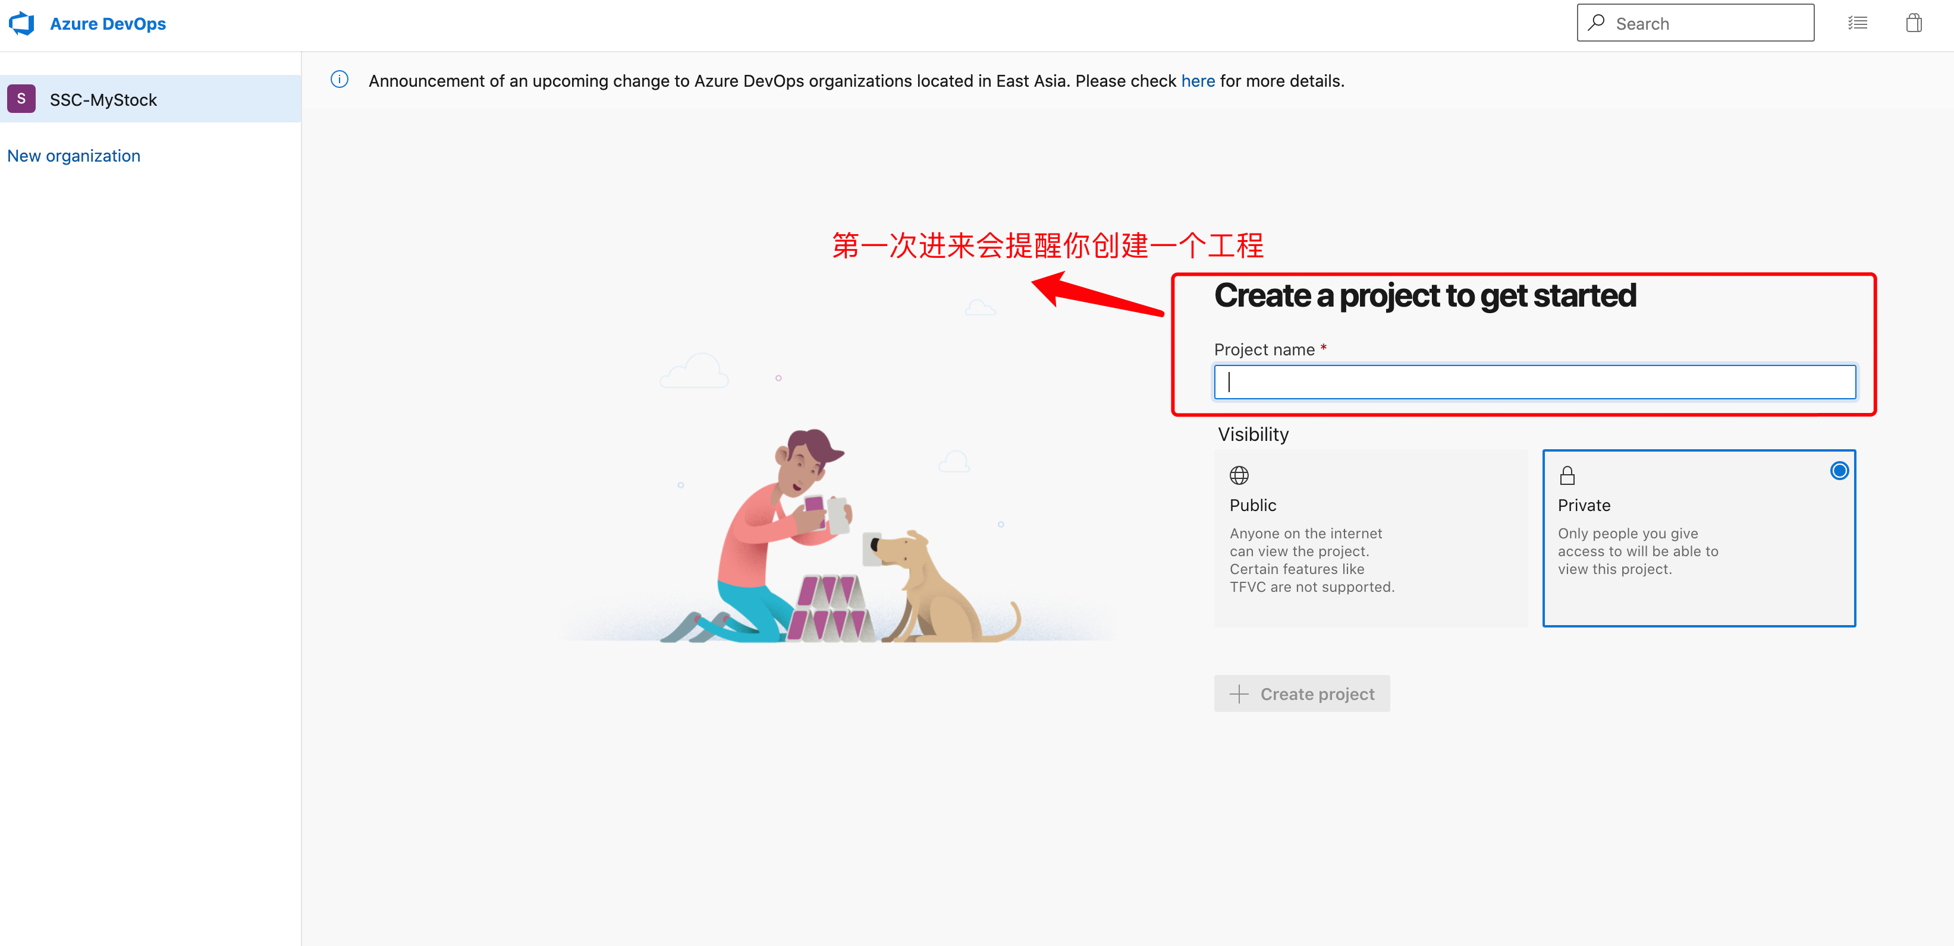Open the work items list icon
The height and width of the screenshot is (946, 1954).
coord(1858,23)
